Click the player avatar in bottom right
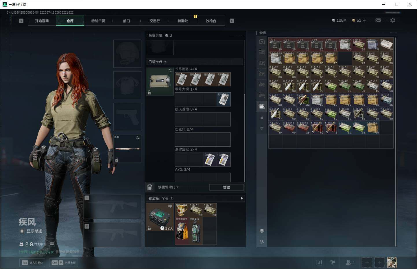Viewport: 417px width, 269px height. tap(392, 262)
